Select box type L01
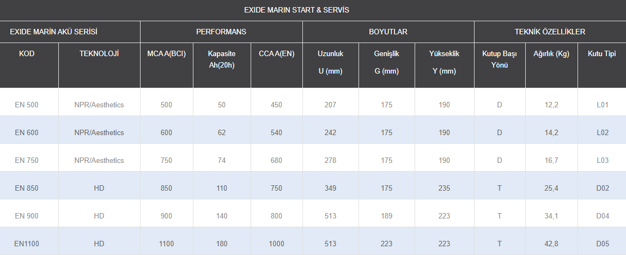 [603, 105]
